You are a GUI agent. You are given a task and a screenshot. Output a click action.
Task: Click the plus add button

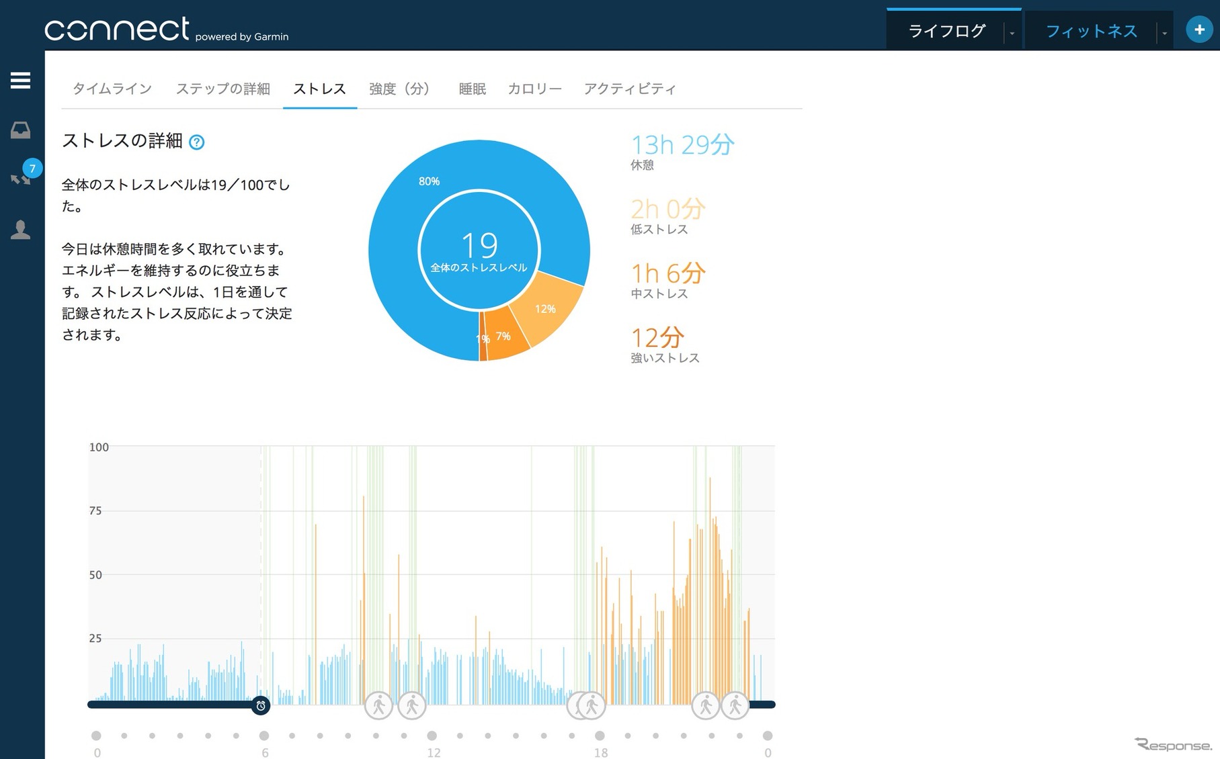tap(1199, 30)
